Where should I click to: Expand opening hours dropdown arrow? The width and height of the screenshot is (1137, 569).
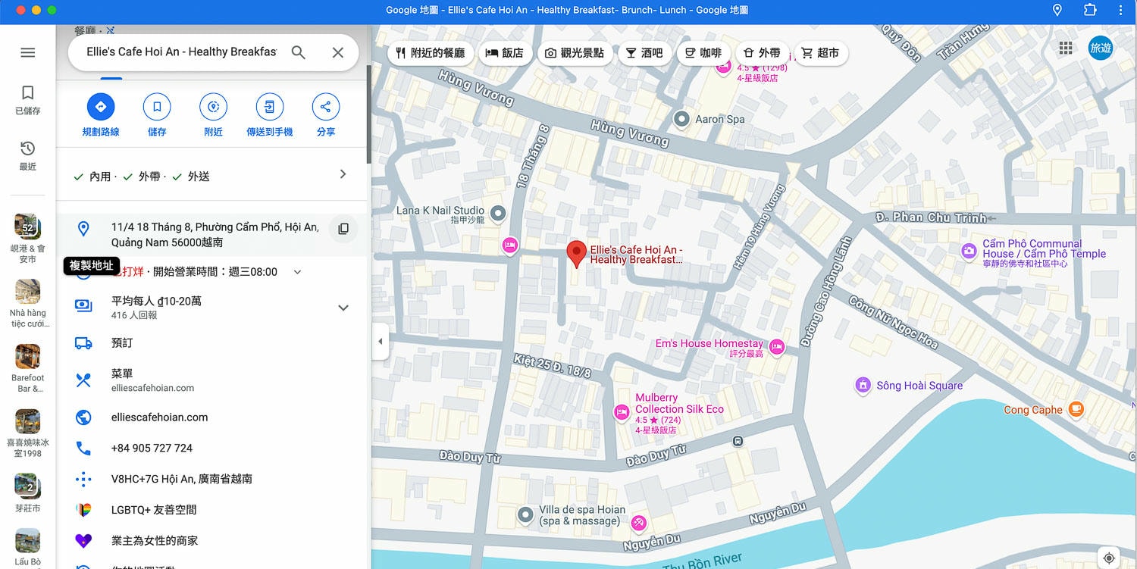(x=297, y=272)
